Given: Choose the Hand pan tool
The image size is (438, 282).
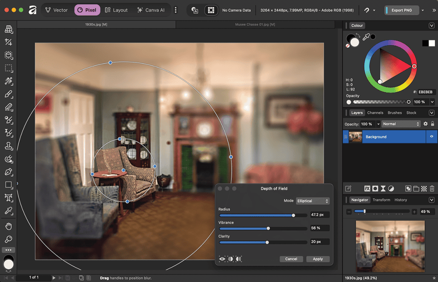Looking at the screenshot, I should [x=8, y=226].
